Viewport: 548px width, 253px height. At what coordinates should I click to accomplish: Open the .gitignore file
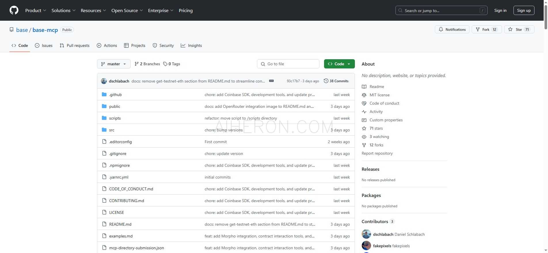(x=118, y=154)
